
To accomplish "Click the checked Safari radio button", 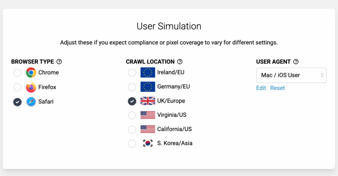I will tap(17, 102).
